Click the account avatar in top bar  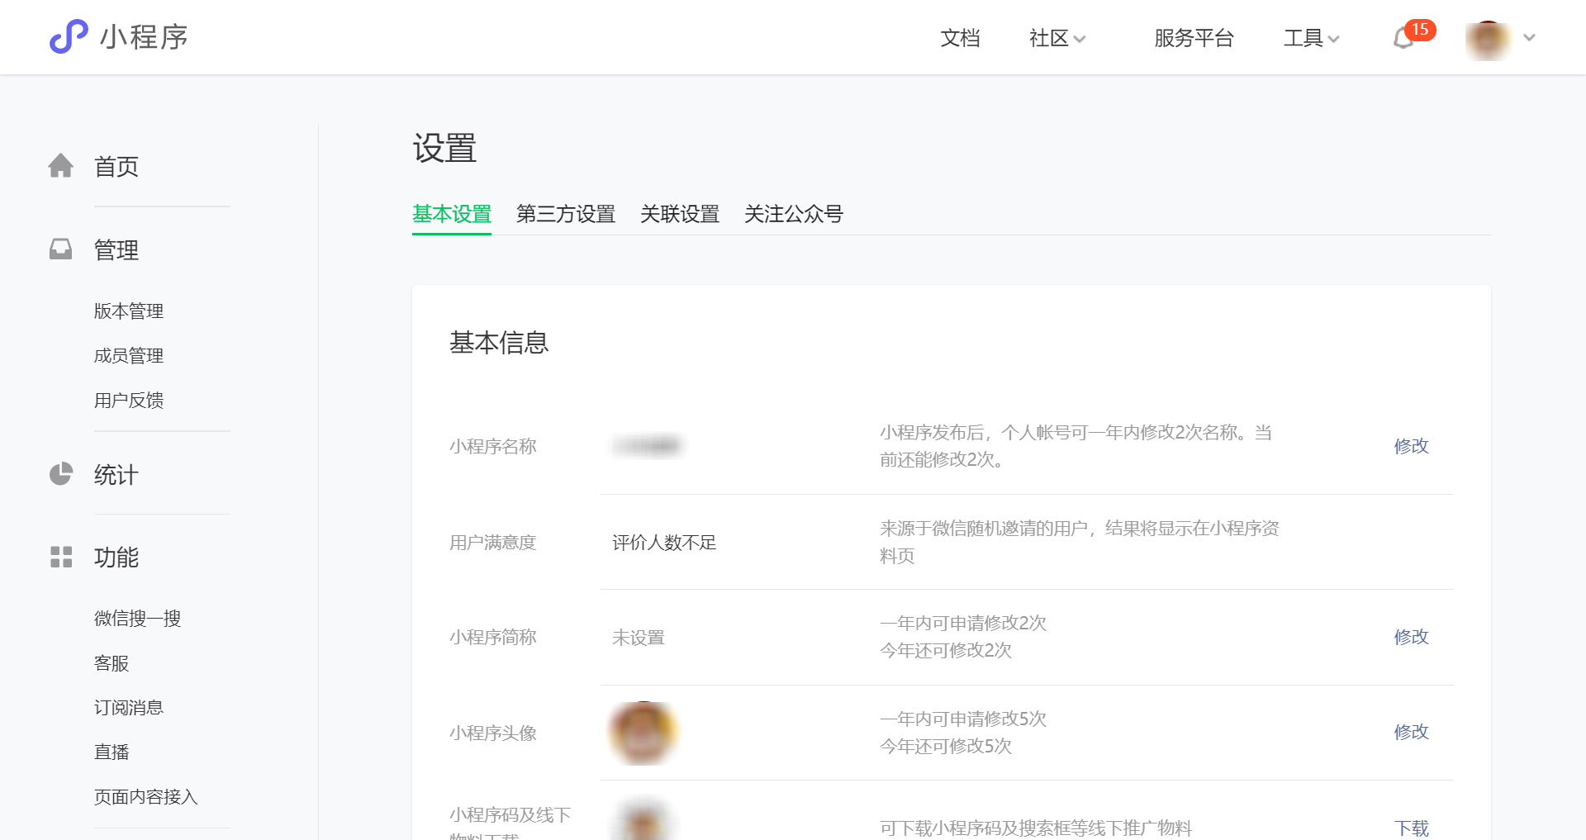pyautogui.click(x=1489, y=37)
